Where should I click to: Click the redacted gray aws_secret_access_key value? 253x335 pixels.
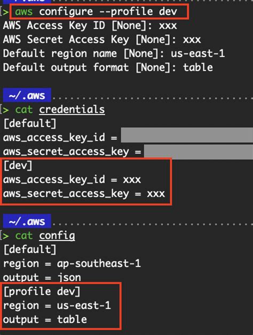coord(199,152)
